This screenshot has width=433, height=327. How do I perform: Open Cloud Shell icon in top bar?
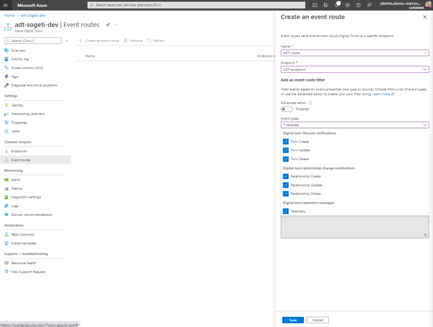[x=315, y=5]
